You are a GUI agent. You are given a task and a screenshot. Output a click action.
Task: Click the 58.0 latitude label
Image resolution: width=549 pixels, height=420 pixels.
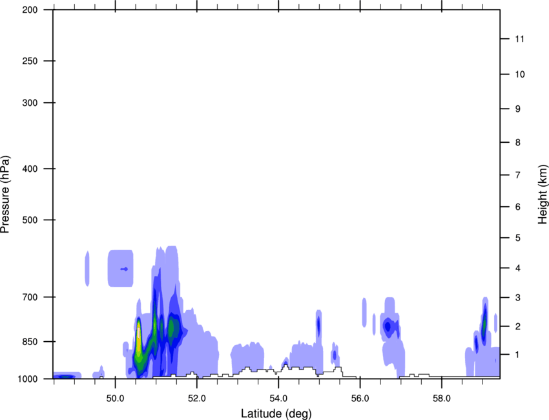pos(442,399)
